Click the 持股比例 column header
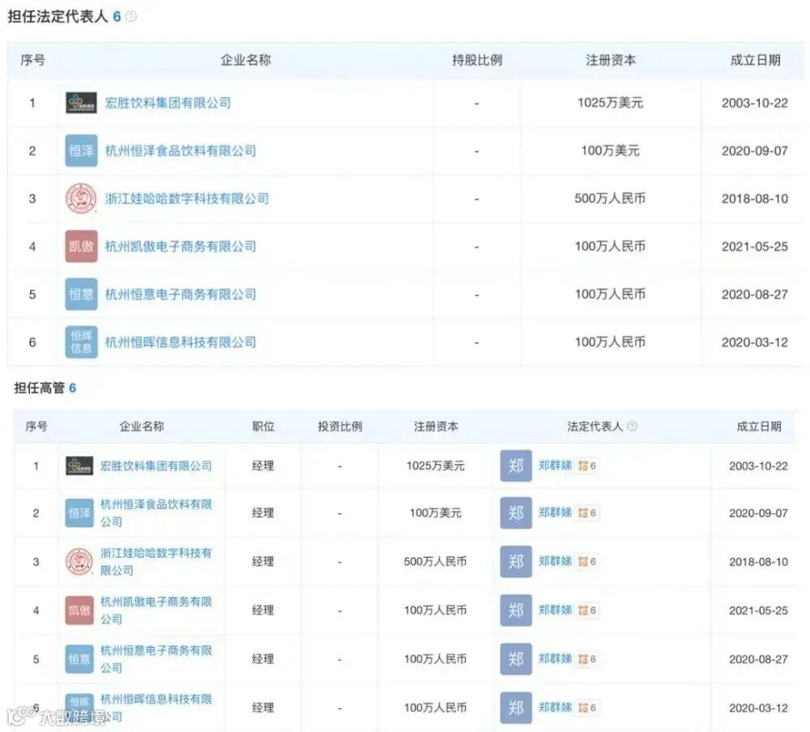The image size is (810, 732). (x=477, y=61)
